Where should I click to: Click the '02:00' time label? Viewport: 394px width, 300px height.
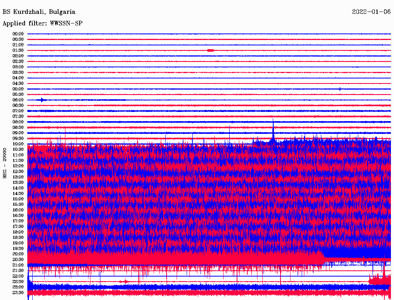point(18,56)
